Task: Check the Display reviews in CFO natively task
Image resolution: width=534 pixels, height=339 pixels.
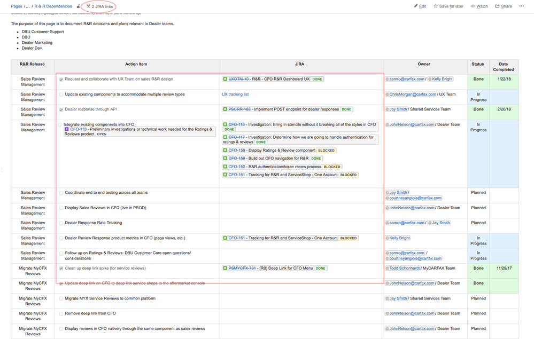Action: [x=61, y=329]
